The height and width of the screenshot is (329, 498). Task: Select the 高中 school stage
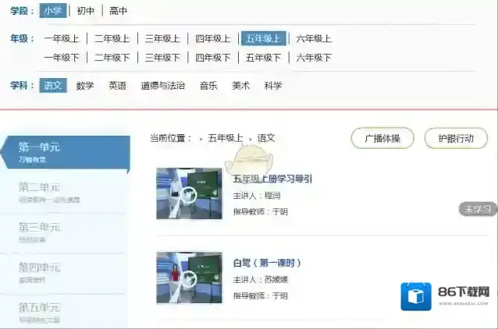pyautogui.click(x=118, y=11)
